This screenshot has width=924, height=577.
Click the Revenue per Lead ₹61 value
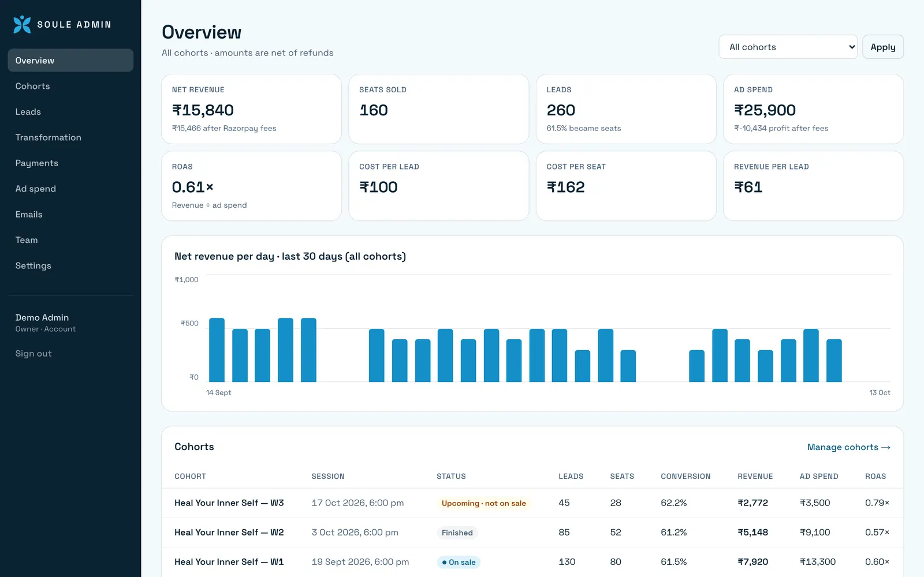pyautogui.click(x=748, y=187)
